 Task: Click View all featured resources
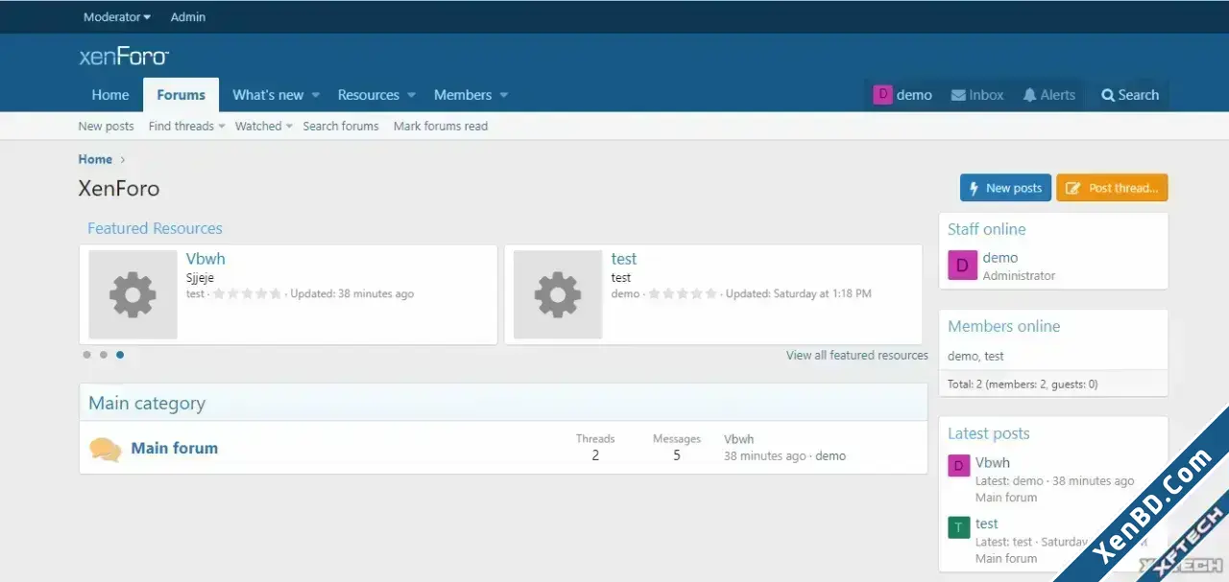pyautogui.click(x=857, y=355)
